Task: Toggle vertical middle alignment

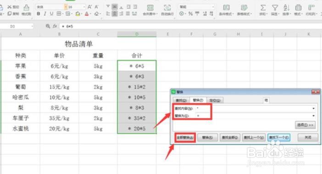Action: coord(115,7)
